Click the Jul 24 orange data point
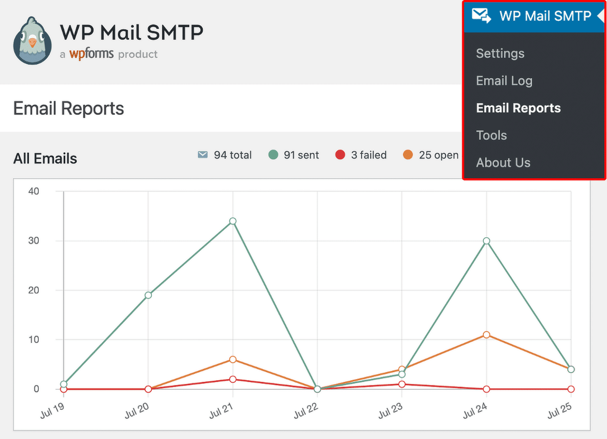The width and height of the screenshot is (607, 439). point(486,334)
